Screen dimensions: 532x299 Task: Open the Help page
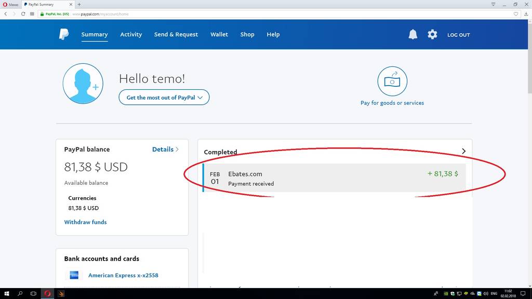273,34
